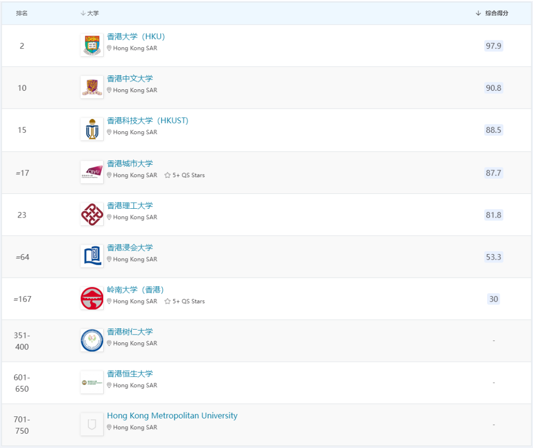
Task: Click the Hong Kong Baptist University logo
Action: coord(92,256)
